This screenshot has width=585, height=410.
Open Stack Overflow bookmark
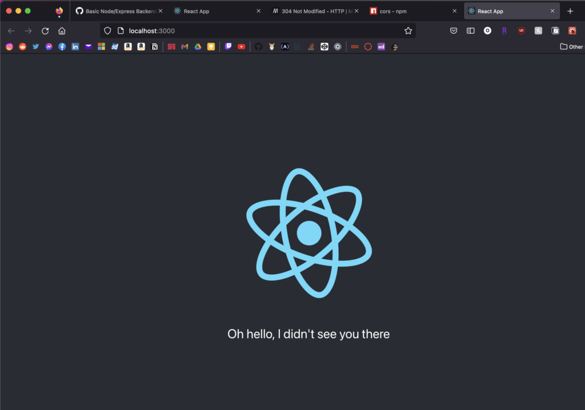[x=311, y=47]
